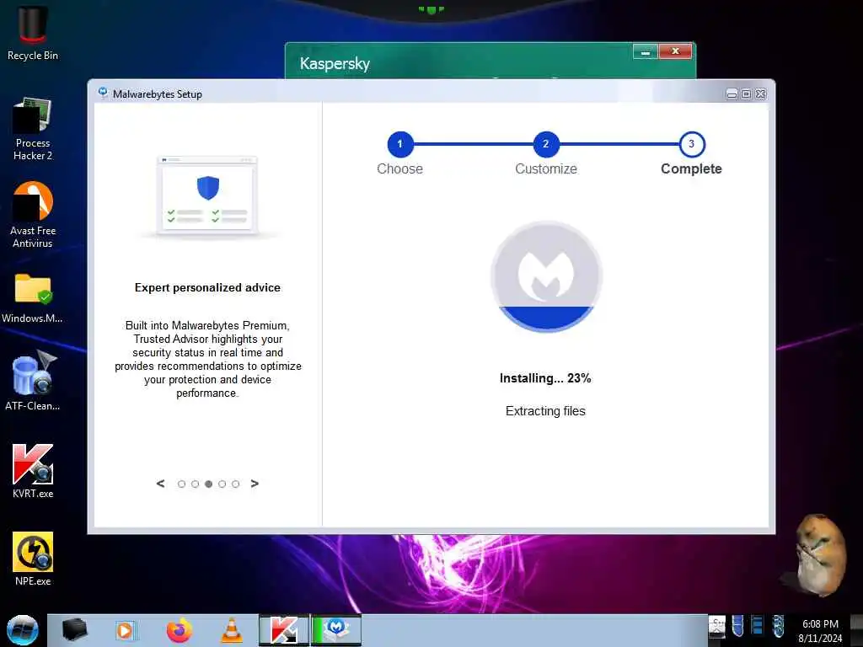Go to previous slide with left arrow

click(160, 484)
